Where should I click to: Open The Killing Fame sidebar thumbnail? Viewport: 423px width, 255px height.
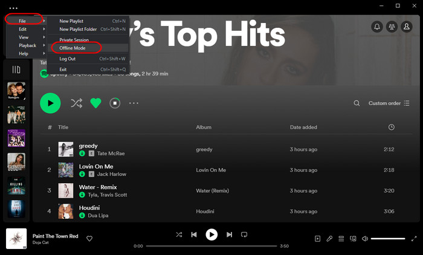16,186
